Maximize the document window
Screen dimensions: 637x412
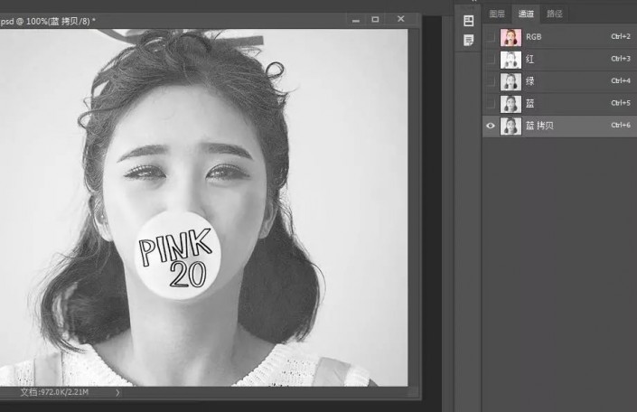(x=375, y=18)
